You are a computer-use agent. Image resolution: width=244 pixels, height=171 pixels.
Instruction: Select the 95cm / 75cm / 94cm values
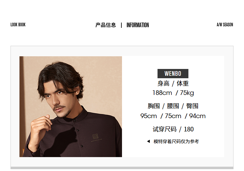pos(173,116)
